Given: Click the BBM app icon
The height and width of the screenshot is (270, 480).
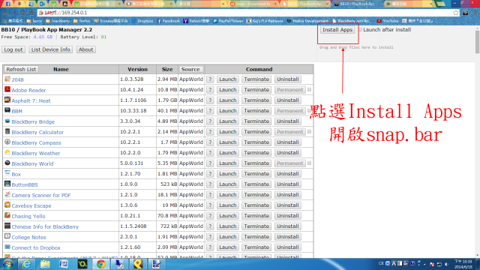Looking at the screenshot, I should (7, 110).
